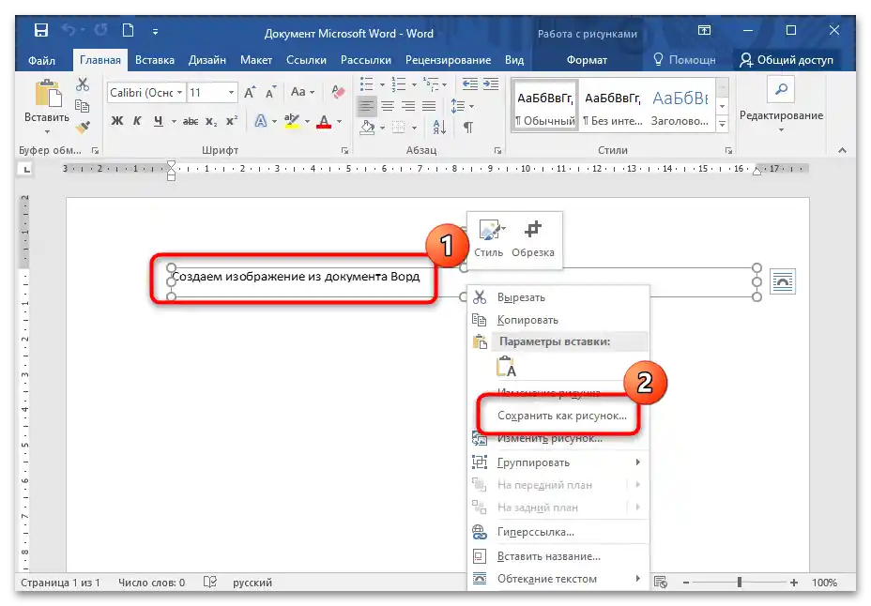Start a bulleted list
This screenshot has width=871, height=606.
[x=367, y=84]
